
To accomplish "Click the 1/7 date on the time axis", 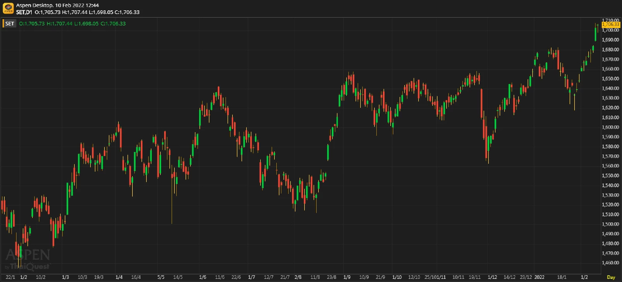I will pyautogui.click(x=252, y=277).
